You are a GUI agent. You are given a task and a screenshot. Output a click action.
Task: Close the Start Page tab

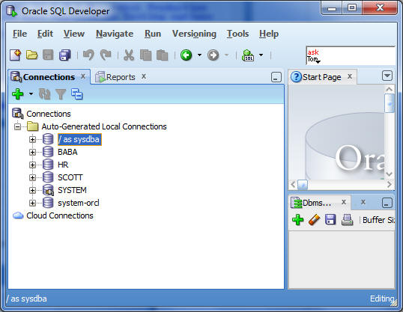coord(350,76)
